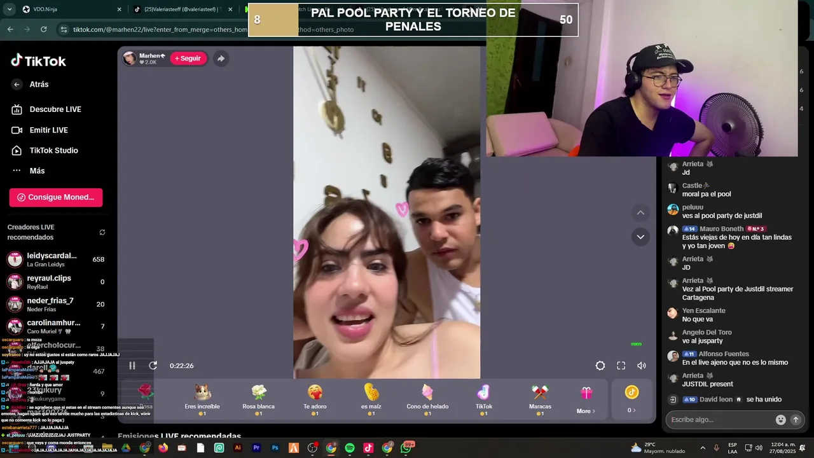Click the TikTok logo
Screen dimensions: 814x458
click(38, 60)
